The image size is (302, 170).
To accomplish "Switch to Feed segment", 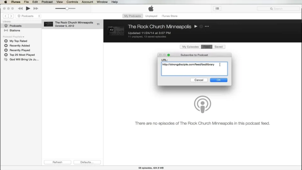I will tap(206, 47).
